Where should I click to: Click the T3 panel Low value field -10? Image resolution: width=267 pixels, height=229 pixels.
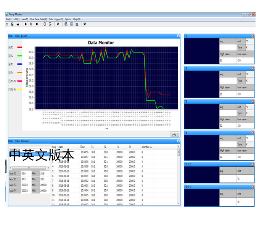coord(245,126)
